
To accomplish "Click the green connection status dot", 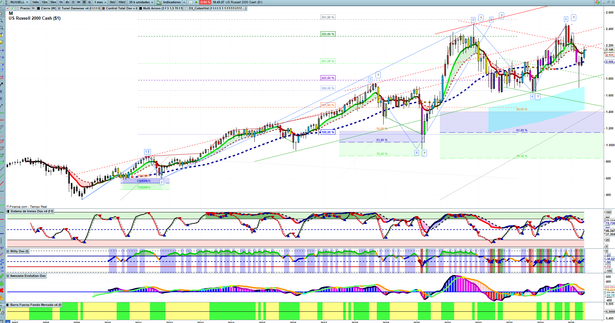I will tap(196, 2).
